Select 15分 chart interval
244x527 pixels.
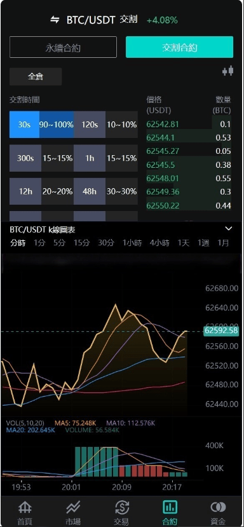(82, 243)
